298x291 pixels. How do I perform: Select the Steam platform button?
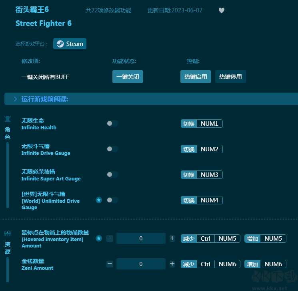click(x=70, y=44)
